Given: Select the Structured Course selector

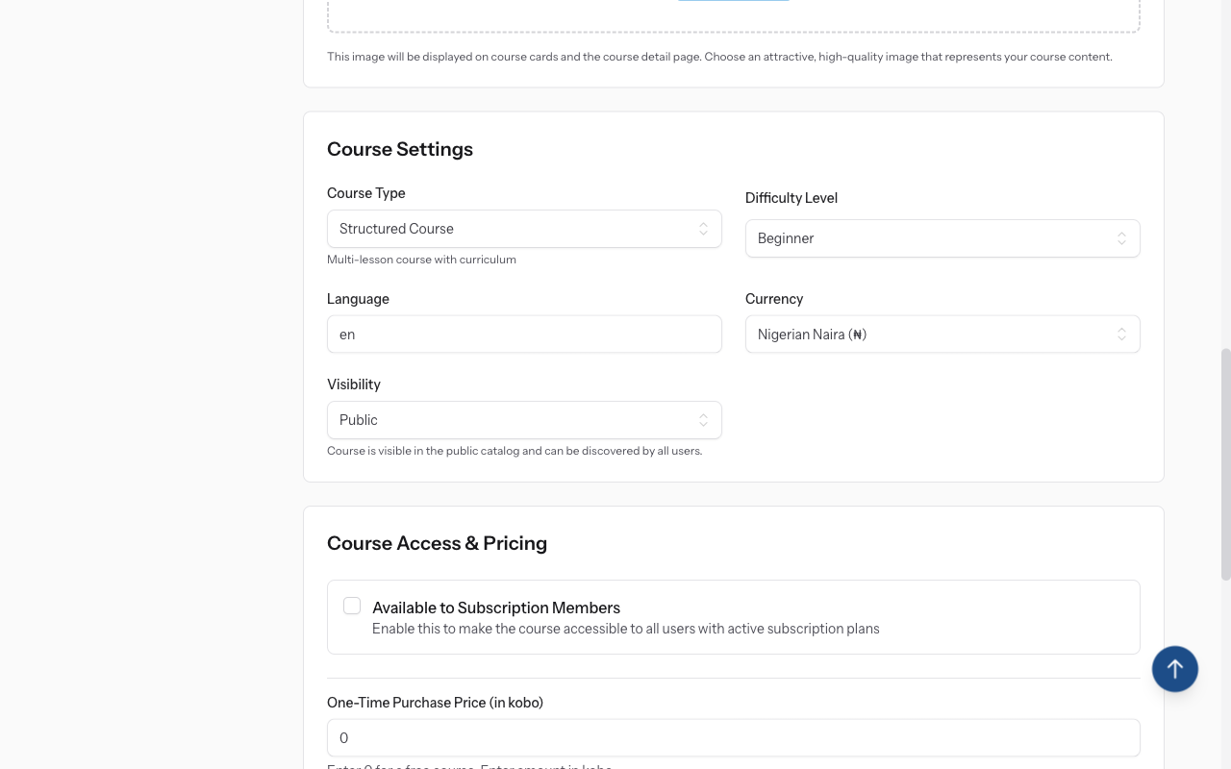Looking at the screenshot, I should click(524, 228).
